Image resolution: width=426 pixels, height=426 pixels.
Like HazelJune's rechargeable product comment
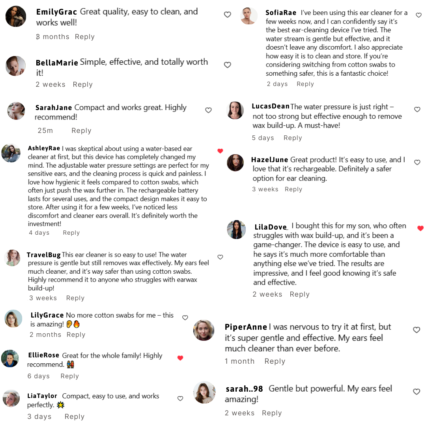417,162
